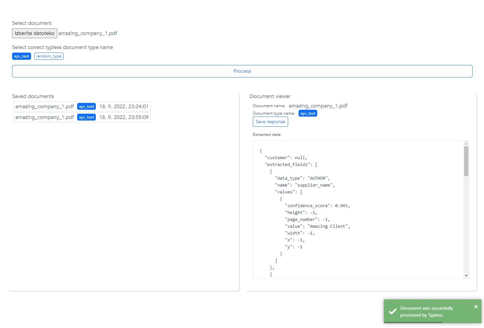
Task: Click api_test badge on the 23:24:01 saved document
Action: (x=86, y=106)
